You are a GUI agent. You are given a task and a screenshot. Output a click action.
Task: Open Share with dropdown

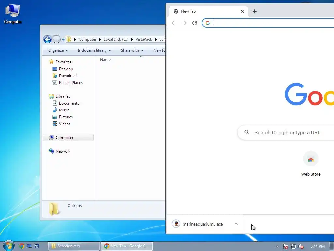132,50
